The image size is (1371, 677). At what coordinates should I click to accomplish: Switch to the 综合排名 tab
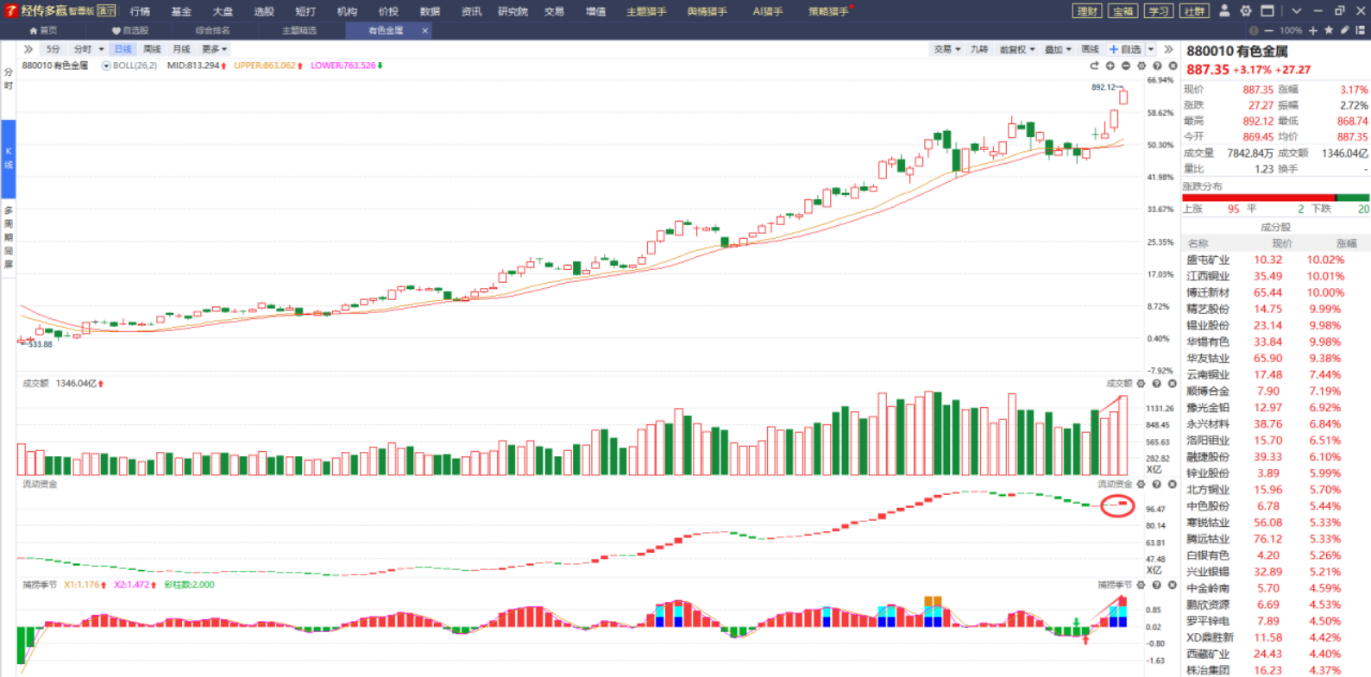[x=212, y=30]
